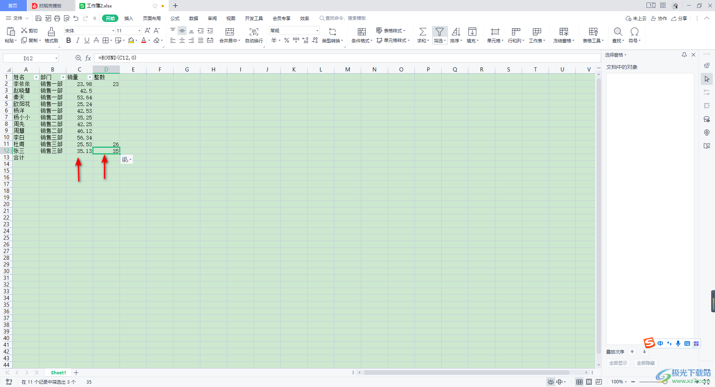The image size is (715, 387).
Task: Decrease font size with A- icon
Action: (157, 31)
